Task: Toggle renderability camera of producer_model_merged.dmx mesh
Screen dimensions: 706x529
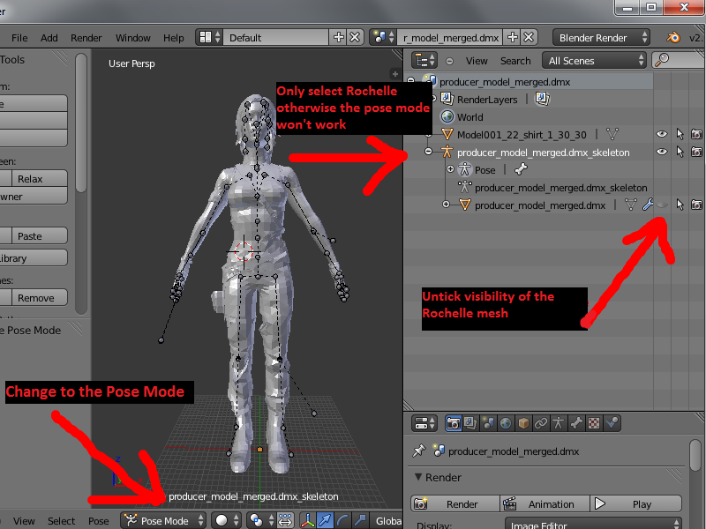Action: [x=696, y=205]
